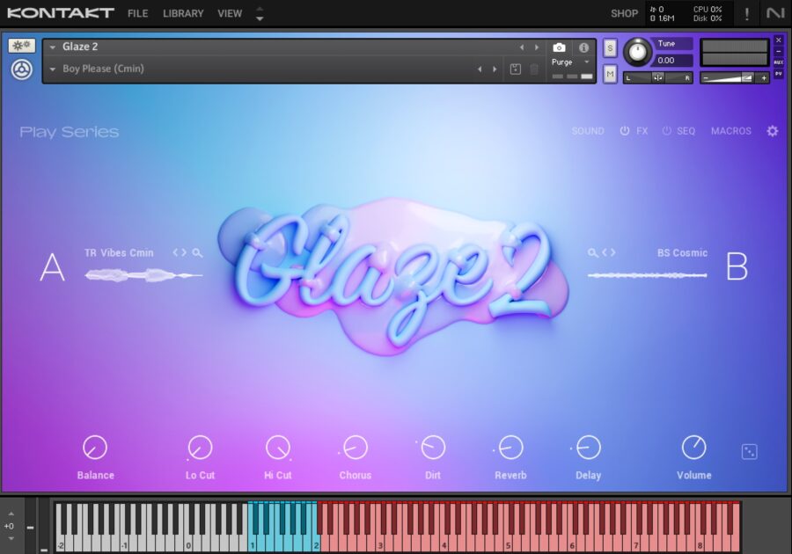The height and width of the screenshot is (554, 792).
Task: Click the Lo Cut knob
Action: (x=200, y=448)
